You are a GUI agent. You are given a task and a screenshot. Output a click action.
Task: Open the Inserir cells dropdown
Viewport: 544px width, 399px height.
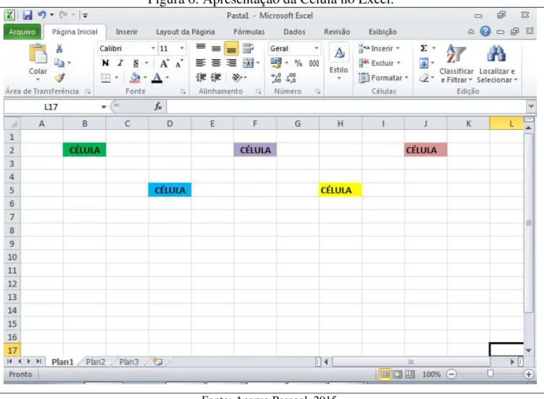379,48
